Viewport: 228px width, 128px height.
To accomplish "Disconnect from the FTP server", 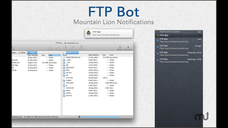I will click(128, 47).
